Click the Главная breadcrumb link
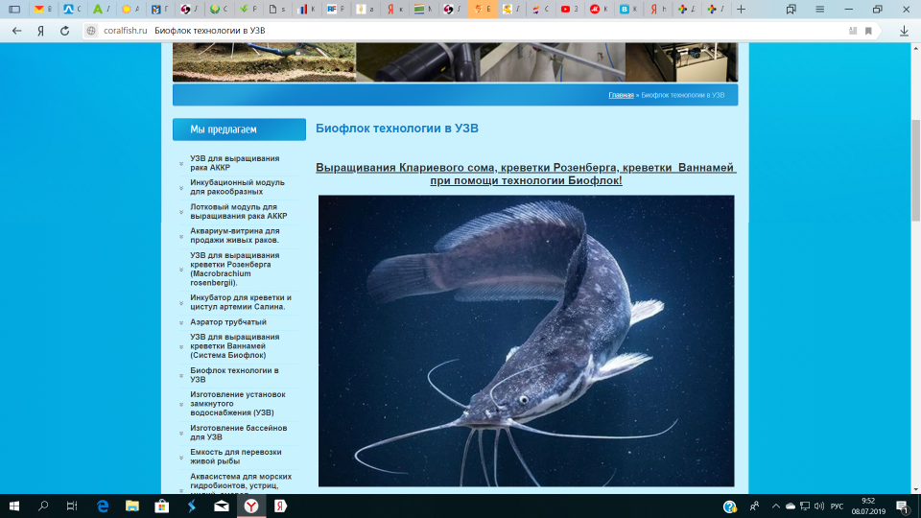This screenshot has width=921, height=518. [x=621, y=95]
